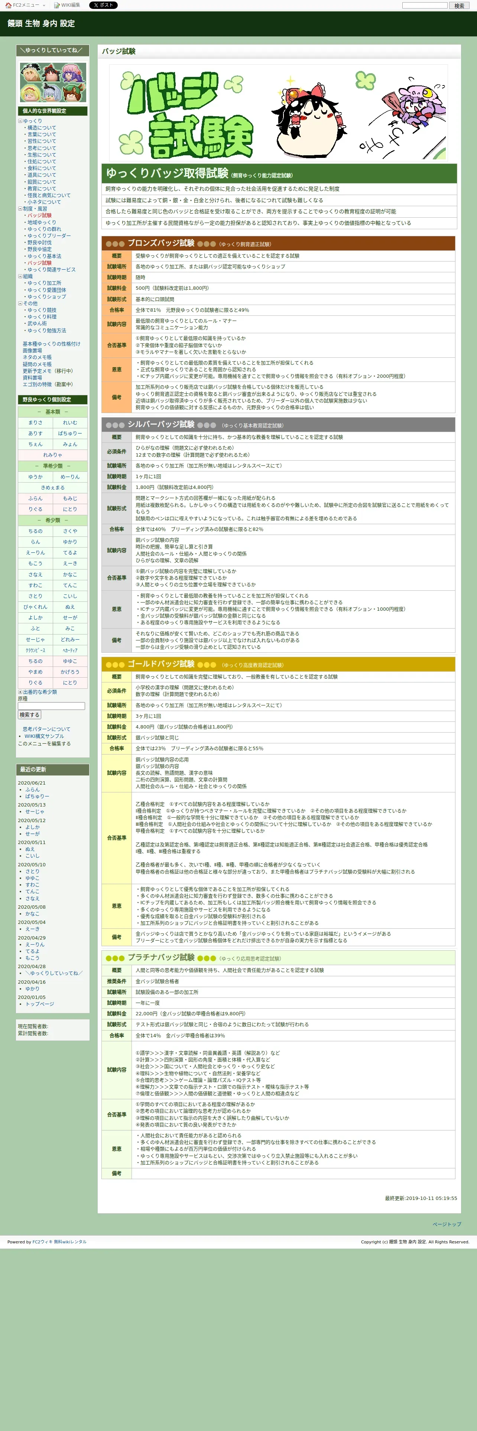The width and height of the screenshot is (477, 1431).
Task: Select れみりゃ in the 基本類 table
Action: 53,455
